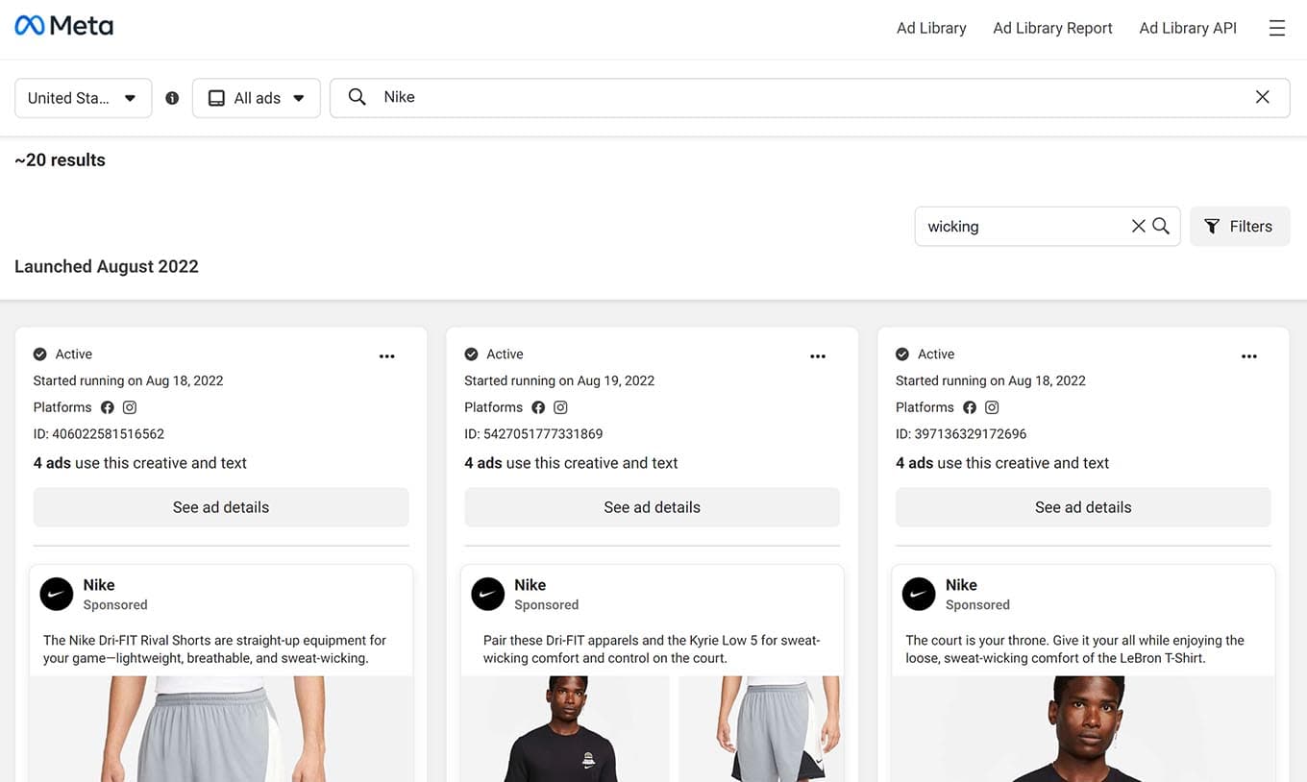Click the 'ID: 397136329172696' text
Screen dimensions: 1307x782
click(x=961, y=434)
